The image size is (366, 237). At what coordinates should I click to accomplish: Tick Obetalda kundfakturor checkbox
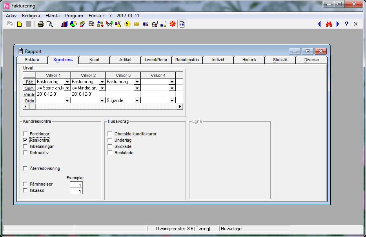pyautogui.click(x=110, y=134)
